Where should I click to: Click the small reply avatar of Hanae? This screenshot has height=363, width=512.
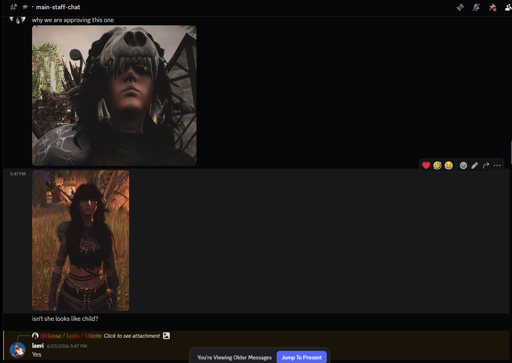tap(35, 336)
